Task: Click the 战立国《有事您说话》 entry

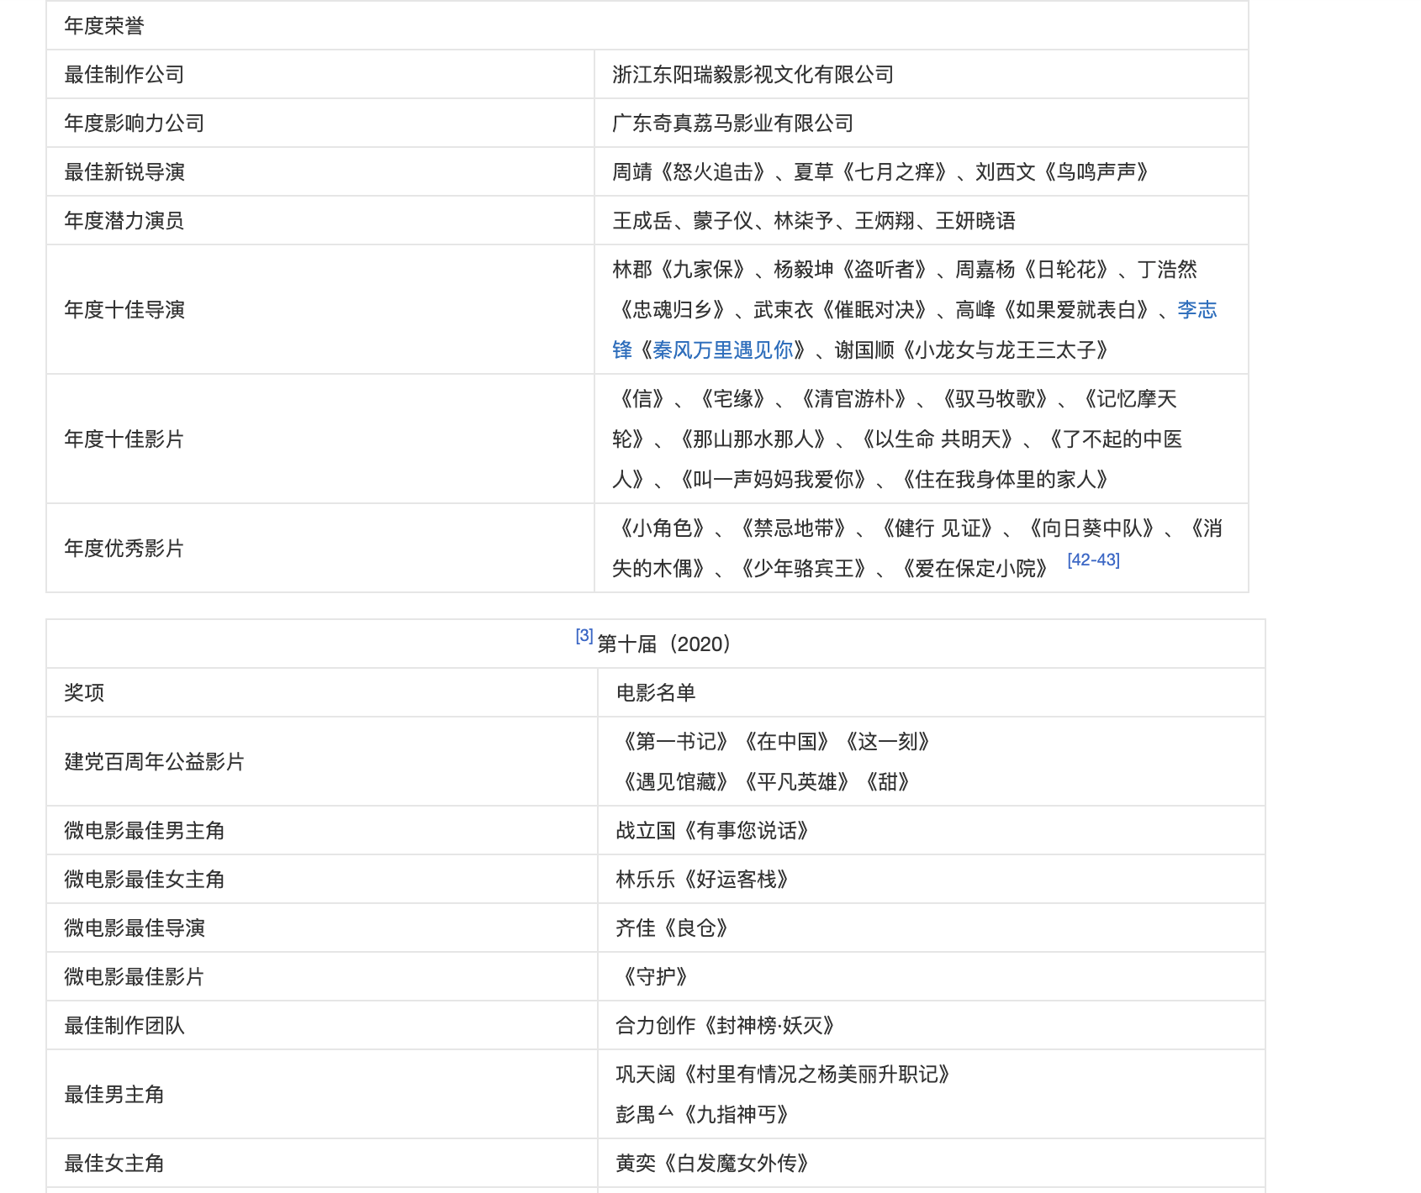Action: point(712,831)
